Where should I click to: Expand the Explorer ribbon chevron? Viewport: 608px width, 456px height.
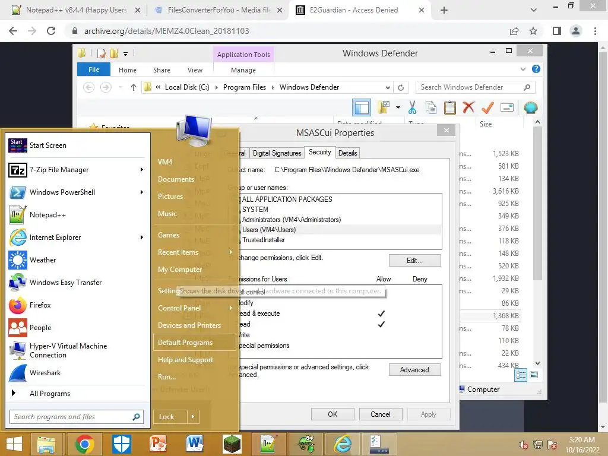point(522,69)
